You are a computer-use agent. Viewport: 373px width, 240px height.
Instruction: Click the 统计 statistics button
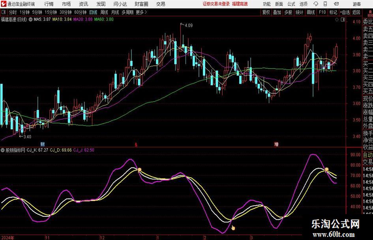pyautogui.click(x=299, y=12)
